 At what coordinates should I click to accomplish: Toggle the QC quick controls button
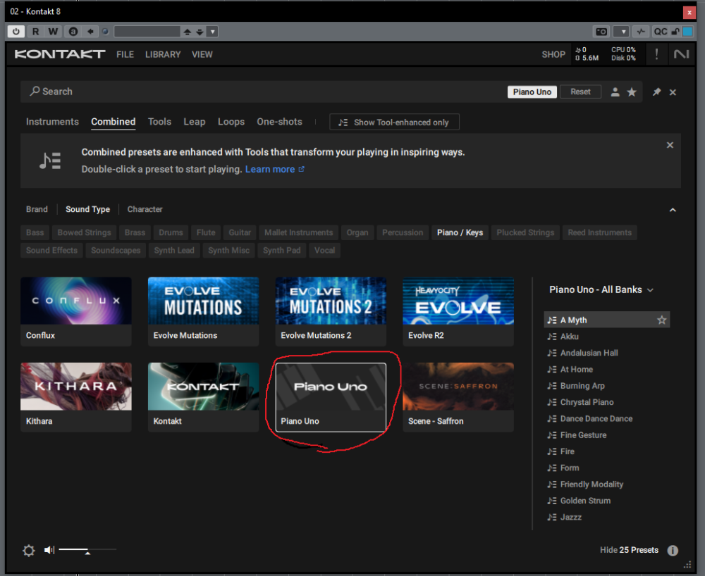click(x=660, y=32)
